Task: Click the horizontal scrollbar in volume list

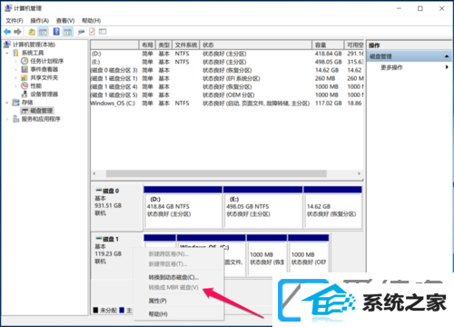Action: (216, 173)
